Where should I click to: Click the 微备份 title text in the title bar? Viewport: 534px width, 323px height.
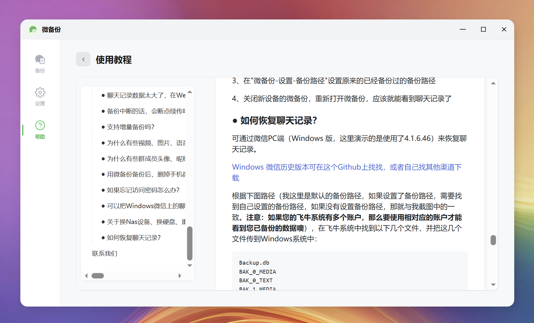click(51, 29)
